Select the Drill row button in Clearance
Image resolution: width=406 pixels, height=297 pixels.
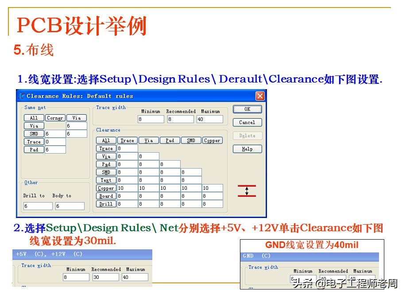[x=106, y=204]
